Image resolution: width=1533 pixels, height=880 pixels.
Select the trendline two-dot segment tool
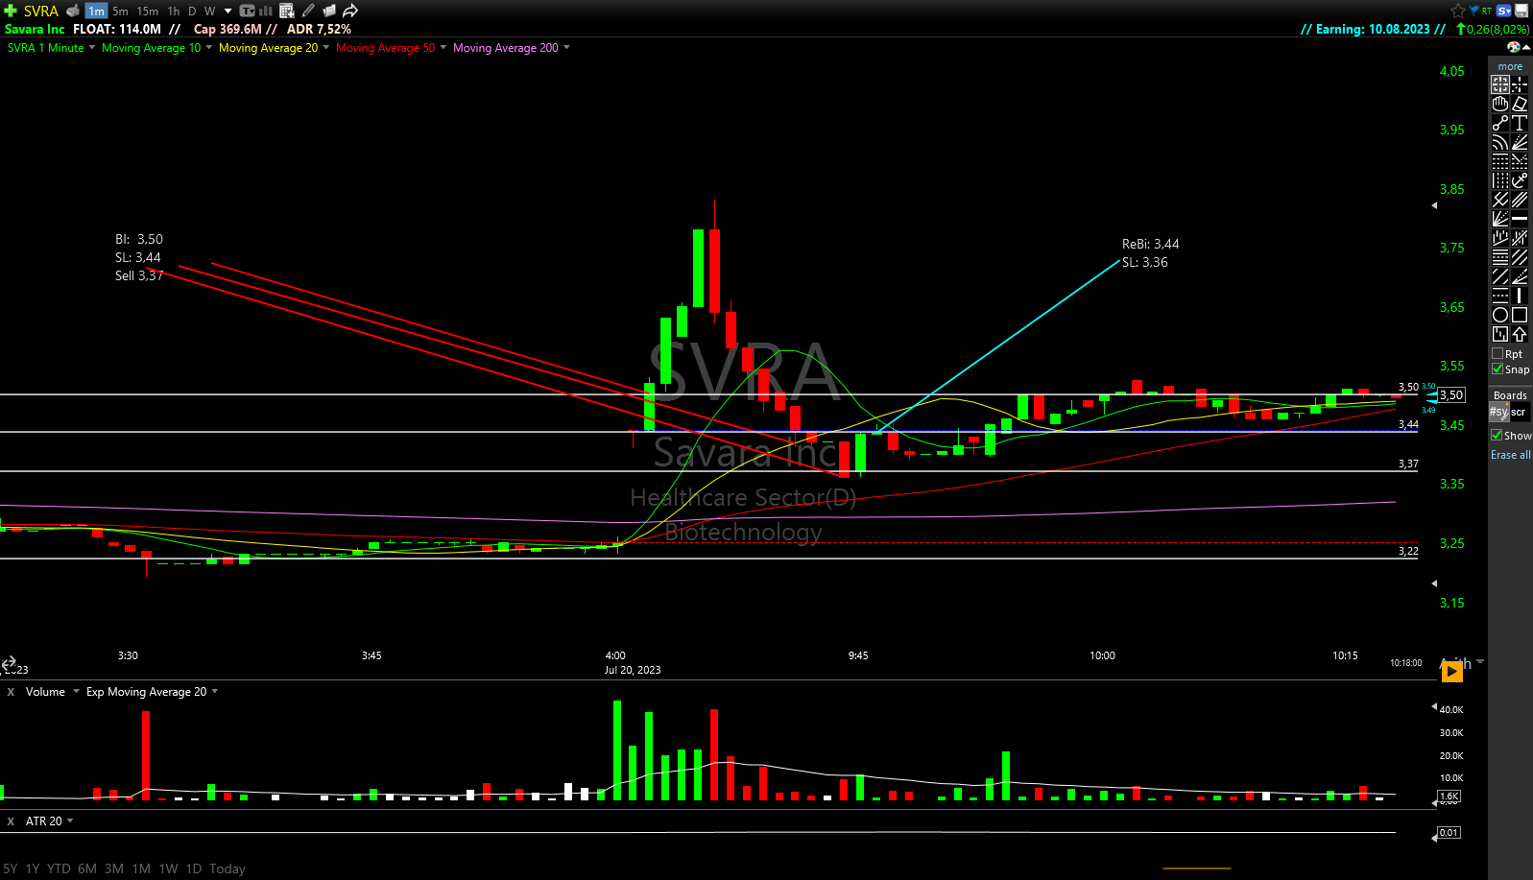[x=1500, y=123]
